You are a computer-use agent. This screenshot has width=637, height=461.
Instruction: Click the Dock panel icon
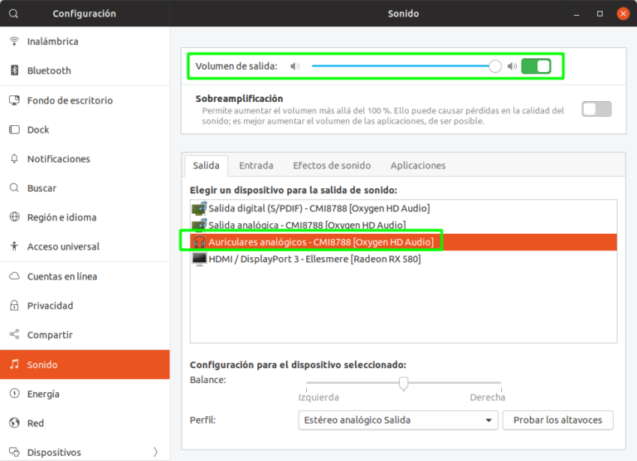pyautogui.click(x=14, y=129)
